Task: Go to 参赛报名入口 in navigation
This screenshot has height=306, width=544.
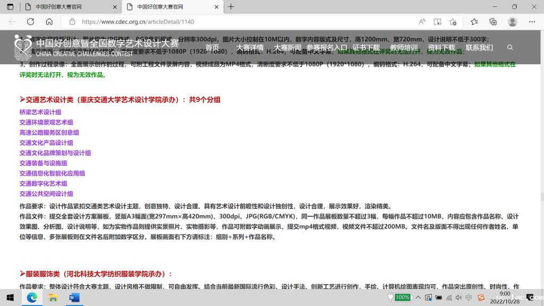Action: tap(327, 47)
